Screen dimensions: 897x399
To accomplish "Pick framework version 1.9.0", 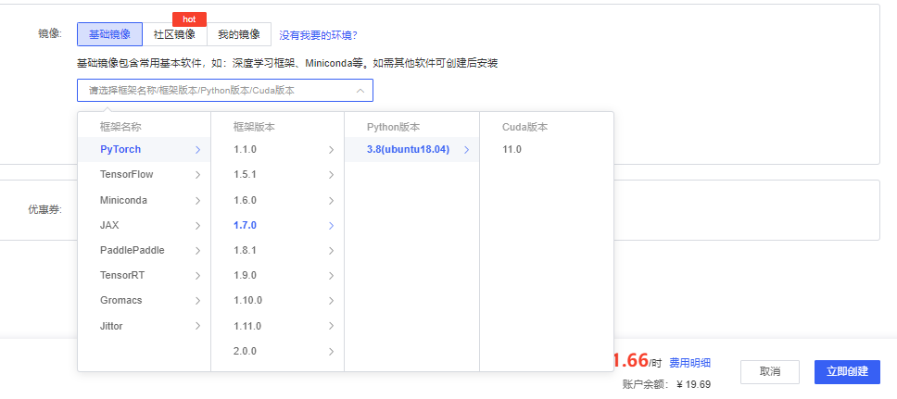I will click(x=277, y=276).
